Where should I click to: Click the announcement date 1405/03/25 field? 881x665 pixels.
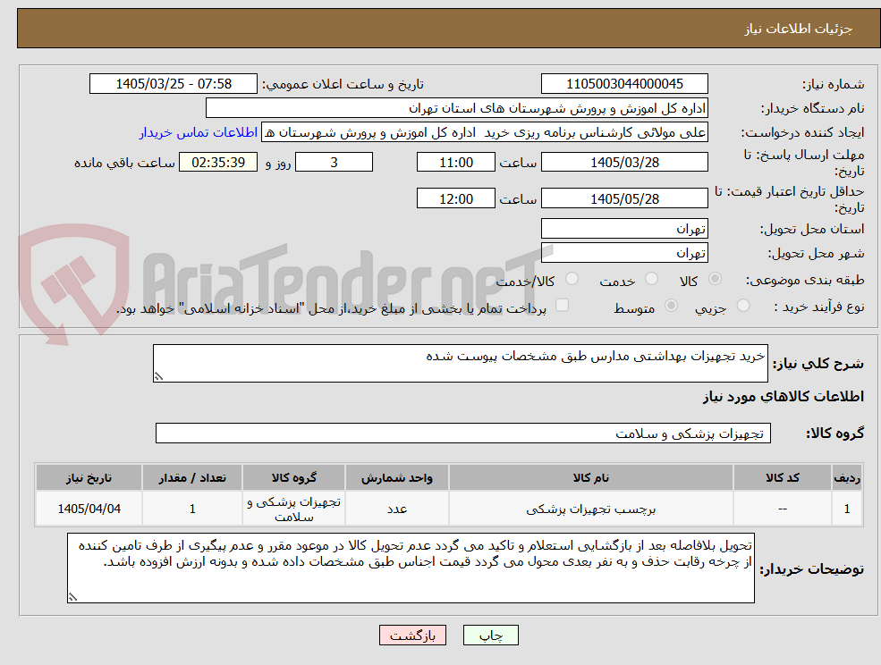click(173, 84)
